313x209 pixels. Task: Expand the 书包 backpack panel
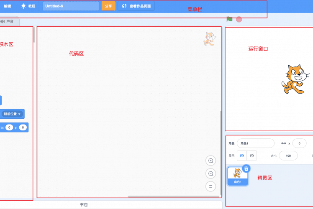[84, 205]
